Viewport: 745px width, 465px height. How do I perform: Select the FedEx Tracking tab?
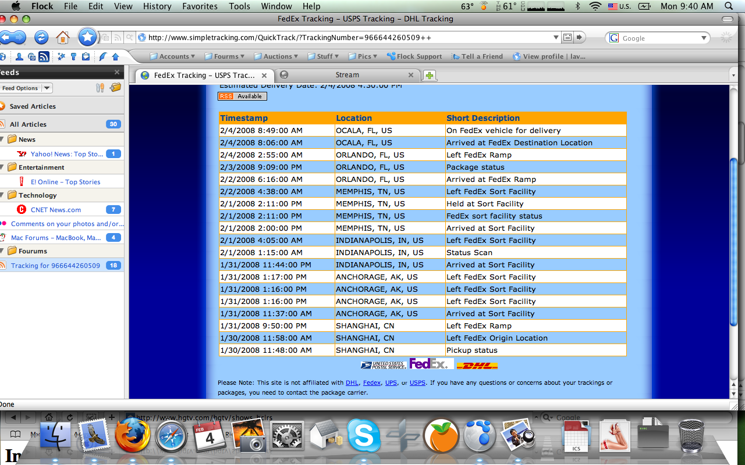coord(204,76)
